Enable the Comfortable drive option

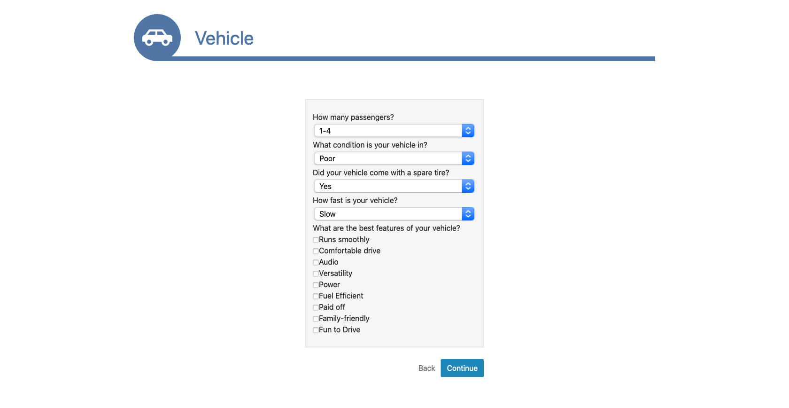pos(316,251)
